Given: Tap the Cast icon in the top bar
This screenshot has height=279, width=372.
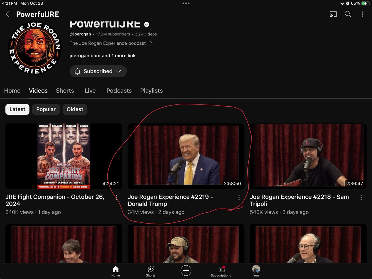Looking at the screenshot, I should pyautogui.click(x=333, y=14).
